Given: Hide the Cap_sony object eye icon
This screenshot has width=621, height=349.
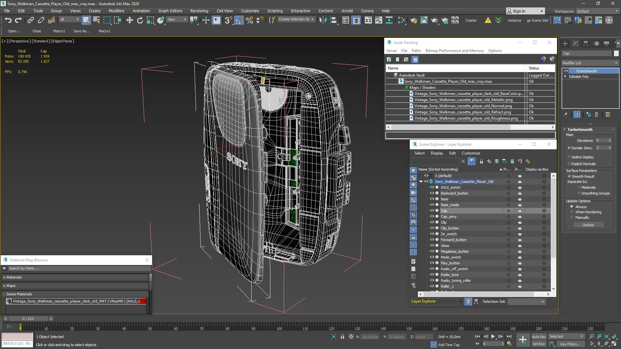Looking at the screenshot, I should pos(431,217).
